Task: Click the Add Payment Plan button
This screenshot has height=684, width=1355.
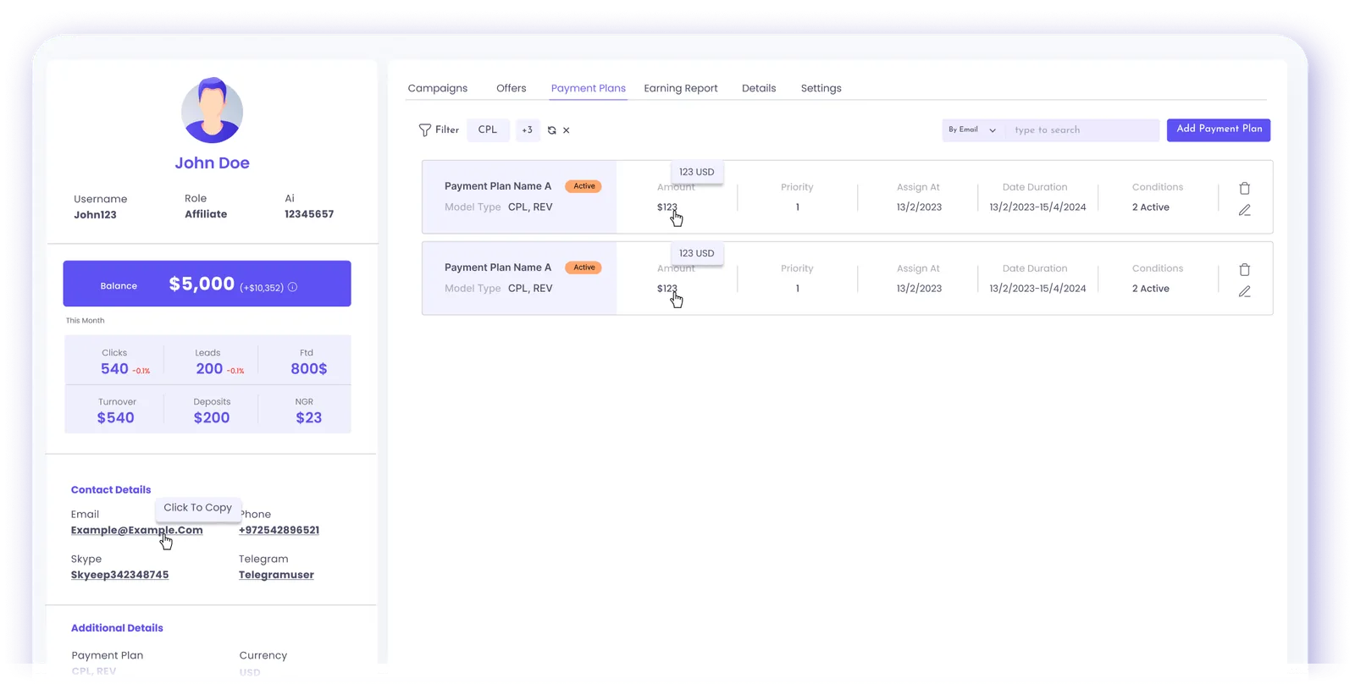Action: [x=1219, y=130]
